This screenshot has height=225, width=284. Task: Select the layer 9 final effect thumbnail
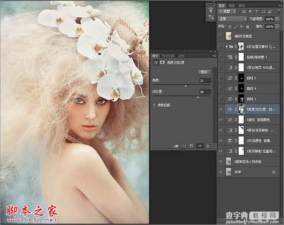(x=229, y=36)
